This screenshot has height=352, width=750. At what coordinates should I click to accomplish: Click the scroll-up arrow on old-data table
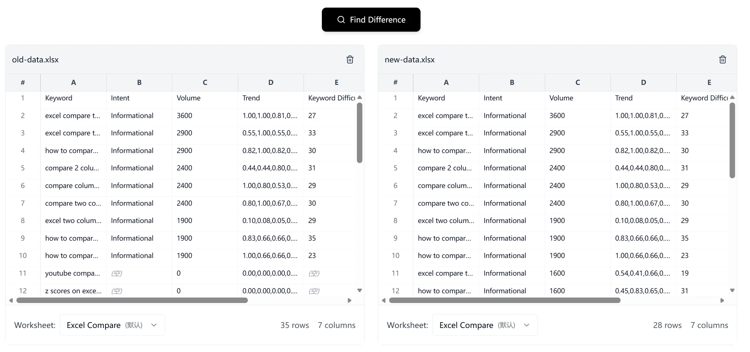coord(360,97)
